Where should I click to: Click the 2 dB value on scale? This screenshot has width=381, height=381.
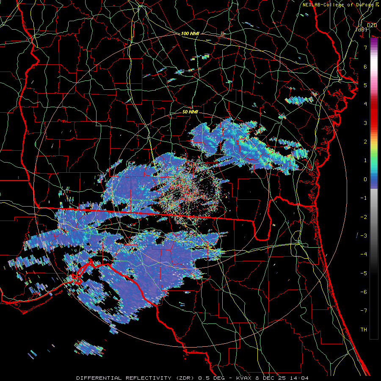click(365, 142)
